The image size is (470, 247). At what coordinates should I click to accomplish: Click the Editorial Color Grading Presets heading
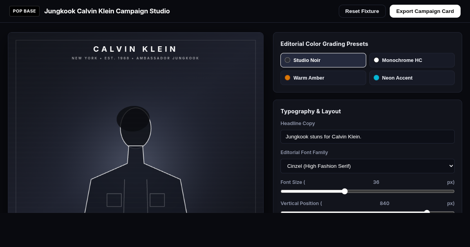click(324, 44)
